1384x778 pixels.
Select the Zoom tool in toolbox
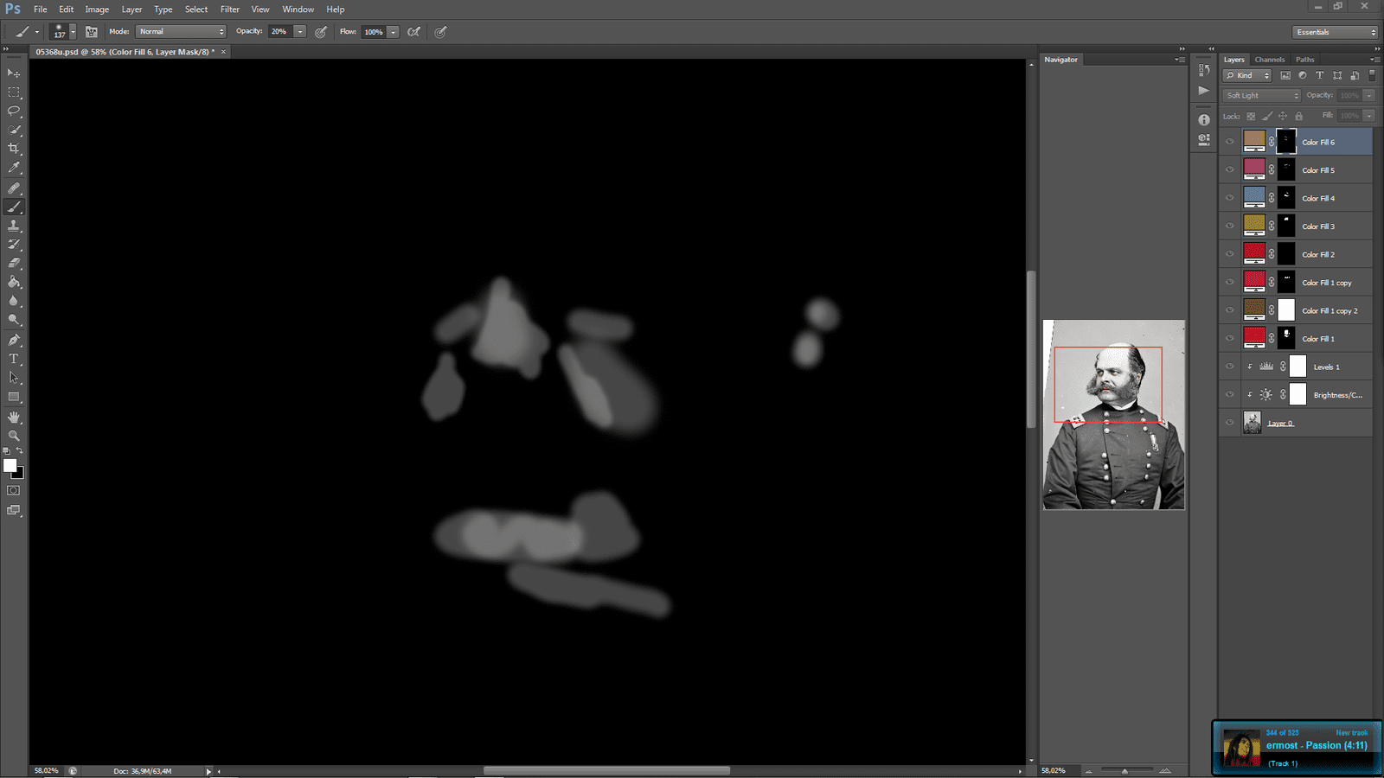point(14,436)
